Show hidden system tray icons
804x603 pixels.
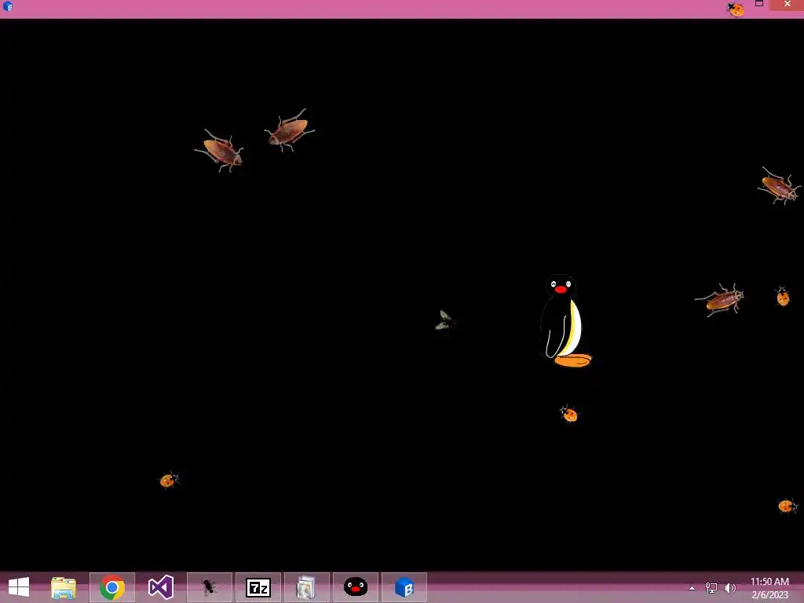[x=693, y=588]
